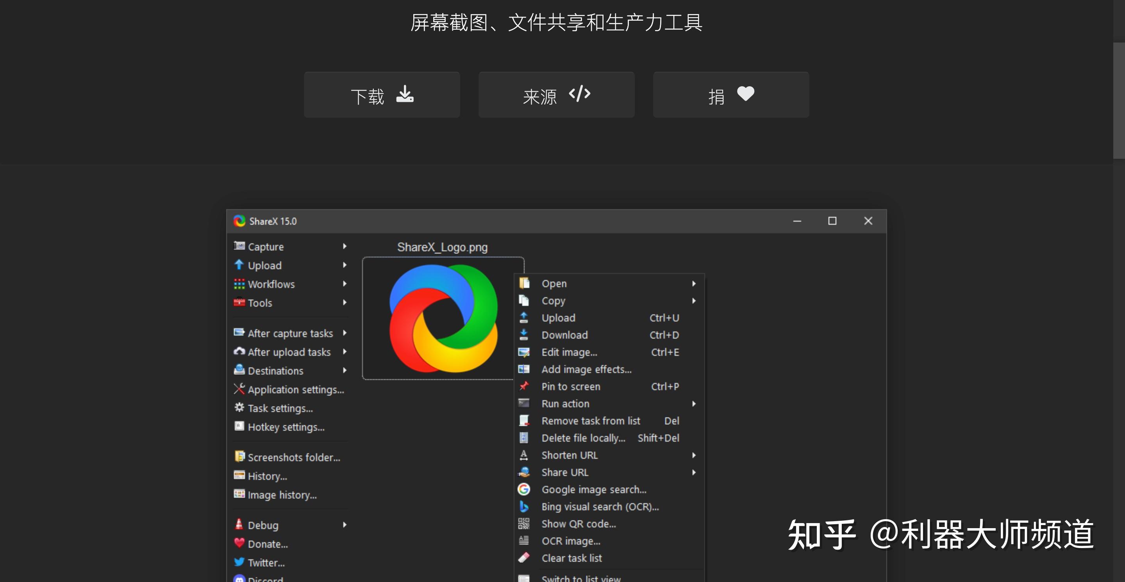Image resolution: width=1125 pixels, height=582 pixels.
Task: Click the Capture camera icon in sidebar
Action: (x=239, y=246)
